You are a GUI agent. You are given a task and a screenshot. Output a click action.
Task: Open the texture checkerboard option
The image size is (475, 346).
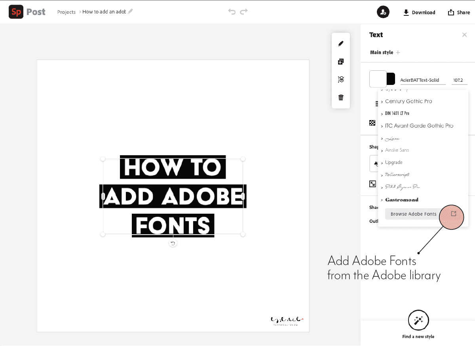372,122
